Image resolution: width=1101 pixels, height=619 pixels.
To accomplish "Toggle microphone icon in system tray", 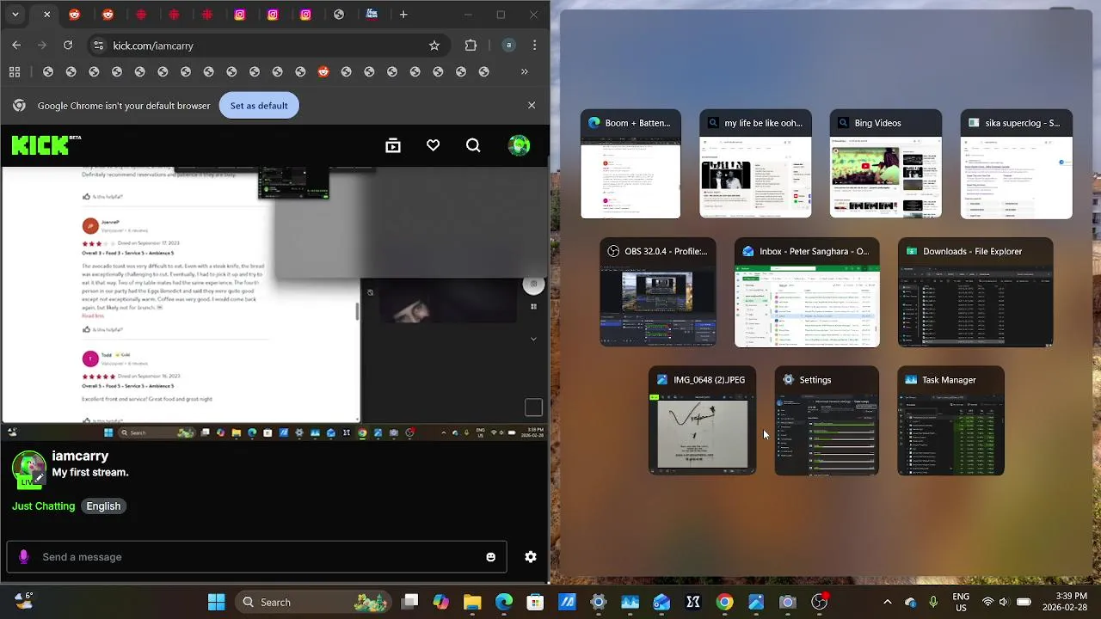I will (933, 603).
